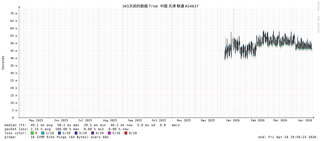Select the Jan 2026 x-axis label
Viewport: 321px width, 141px height.
(233, 120)
